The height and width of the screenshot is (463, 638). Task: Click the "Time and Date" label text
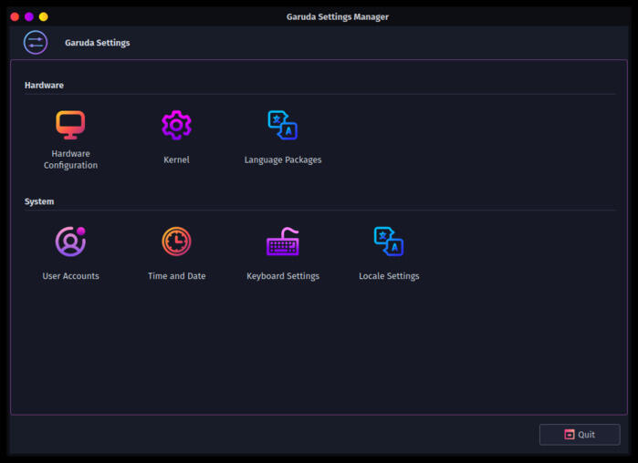point(176,276)
